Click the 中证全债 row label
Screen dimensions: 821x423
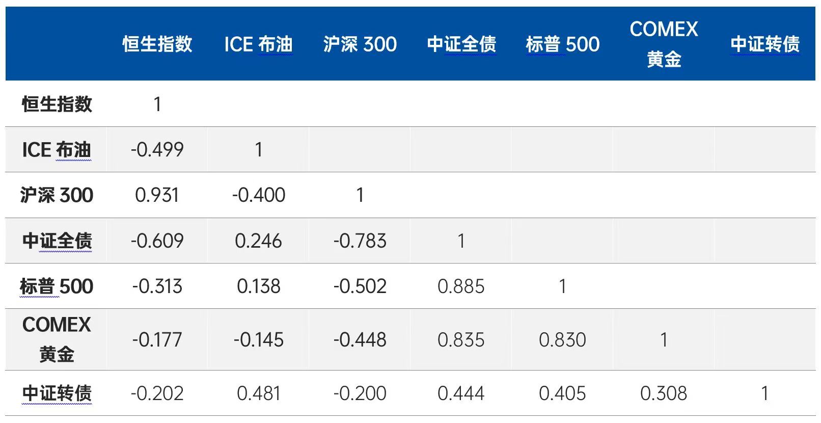pos(57,241)
